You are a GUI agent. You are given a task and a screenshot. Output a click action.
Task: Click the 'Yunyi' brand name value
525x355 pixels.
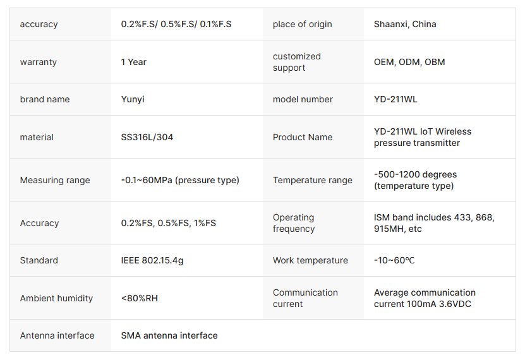133,99
